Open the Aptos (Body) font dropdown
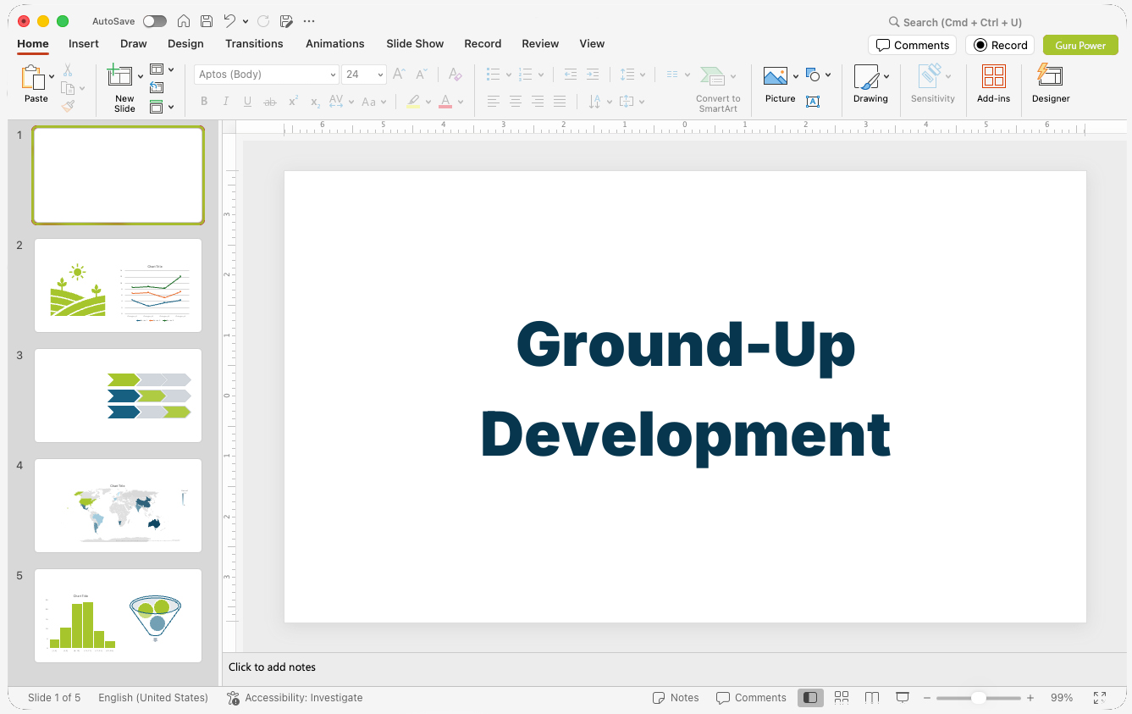Image resolution: width=1132 pixels, height=714 pixels. coord(333,75)
